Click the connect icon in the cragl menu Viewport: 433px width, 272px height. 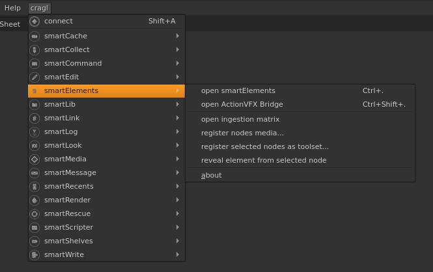[x=35, y=21]
